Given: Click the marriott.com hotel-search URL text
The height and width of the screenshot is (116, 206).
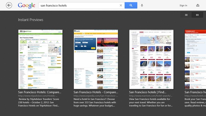Looking at the screenshot, I should pyautogui.click(x=151, y=96).
